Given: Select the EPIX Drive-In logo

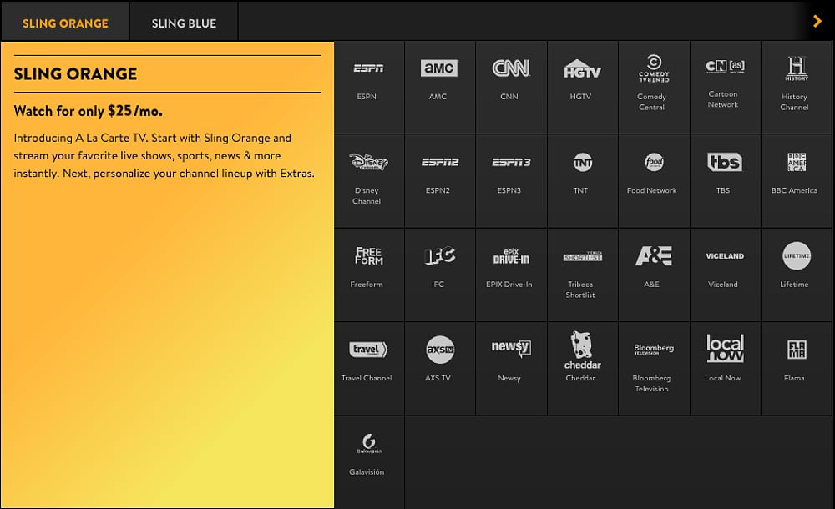Looking at the screenshot, I should tap(511, 256).
